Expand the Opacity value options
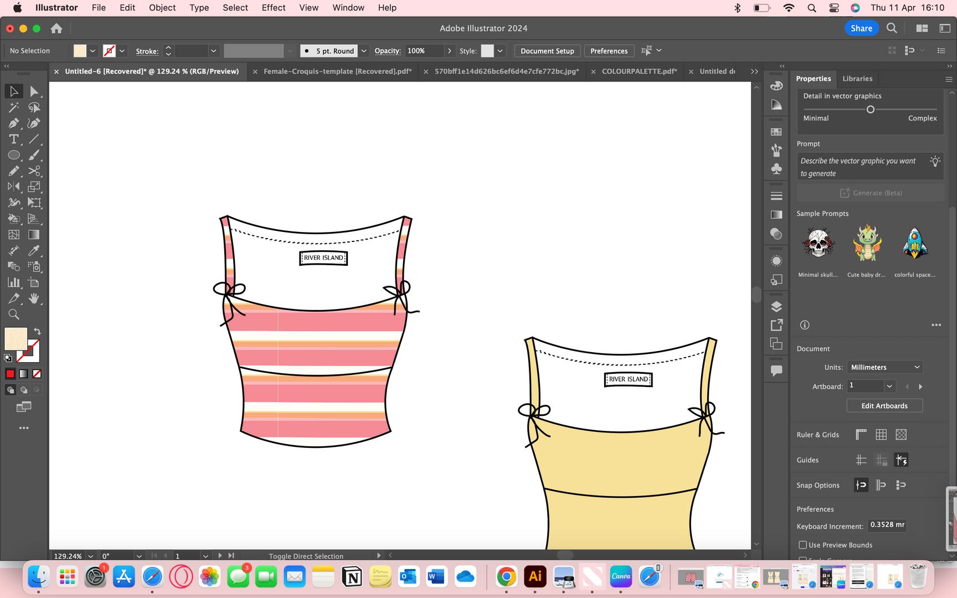Image resolution: width=957 pixels, height=598 pixels. [449, 51]
